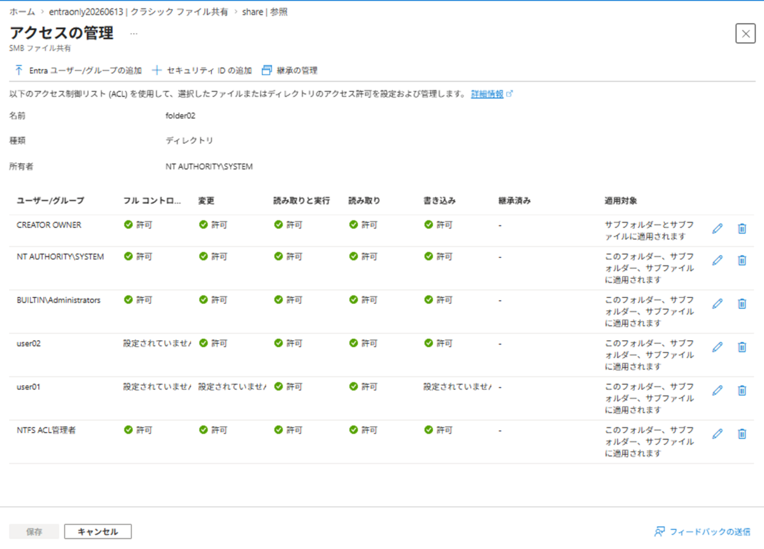Edit the NT AUTHORITY\SYSTEM entry pencil

click(718, 260)
